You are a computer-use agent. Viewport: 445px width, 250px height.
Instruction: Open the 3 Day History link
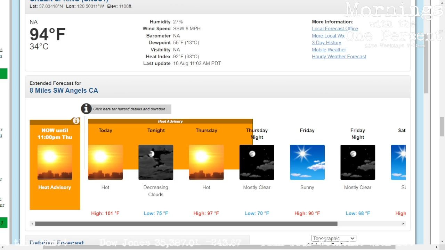(326, 43)
